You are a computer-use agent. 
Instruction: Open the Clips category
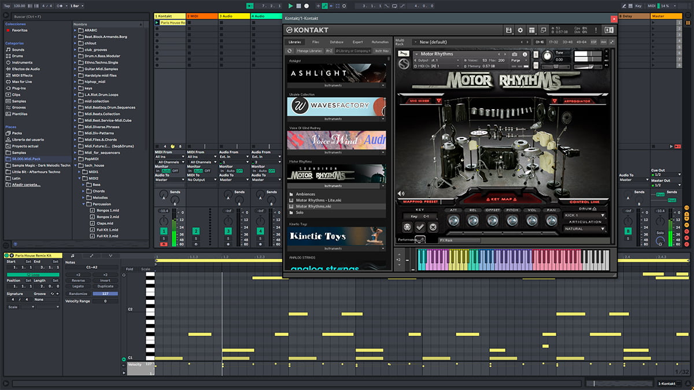point(16,94)
